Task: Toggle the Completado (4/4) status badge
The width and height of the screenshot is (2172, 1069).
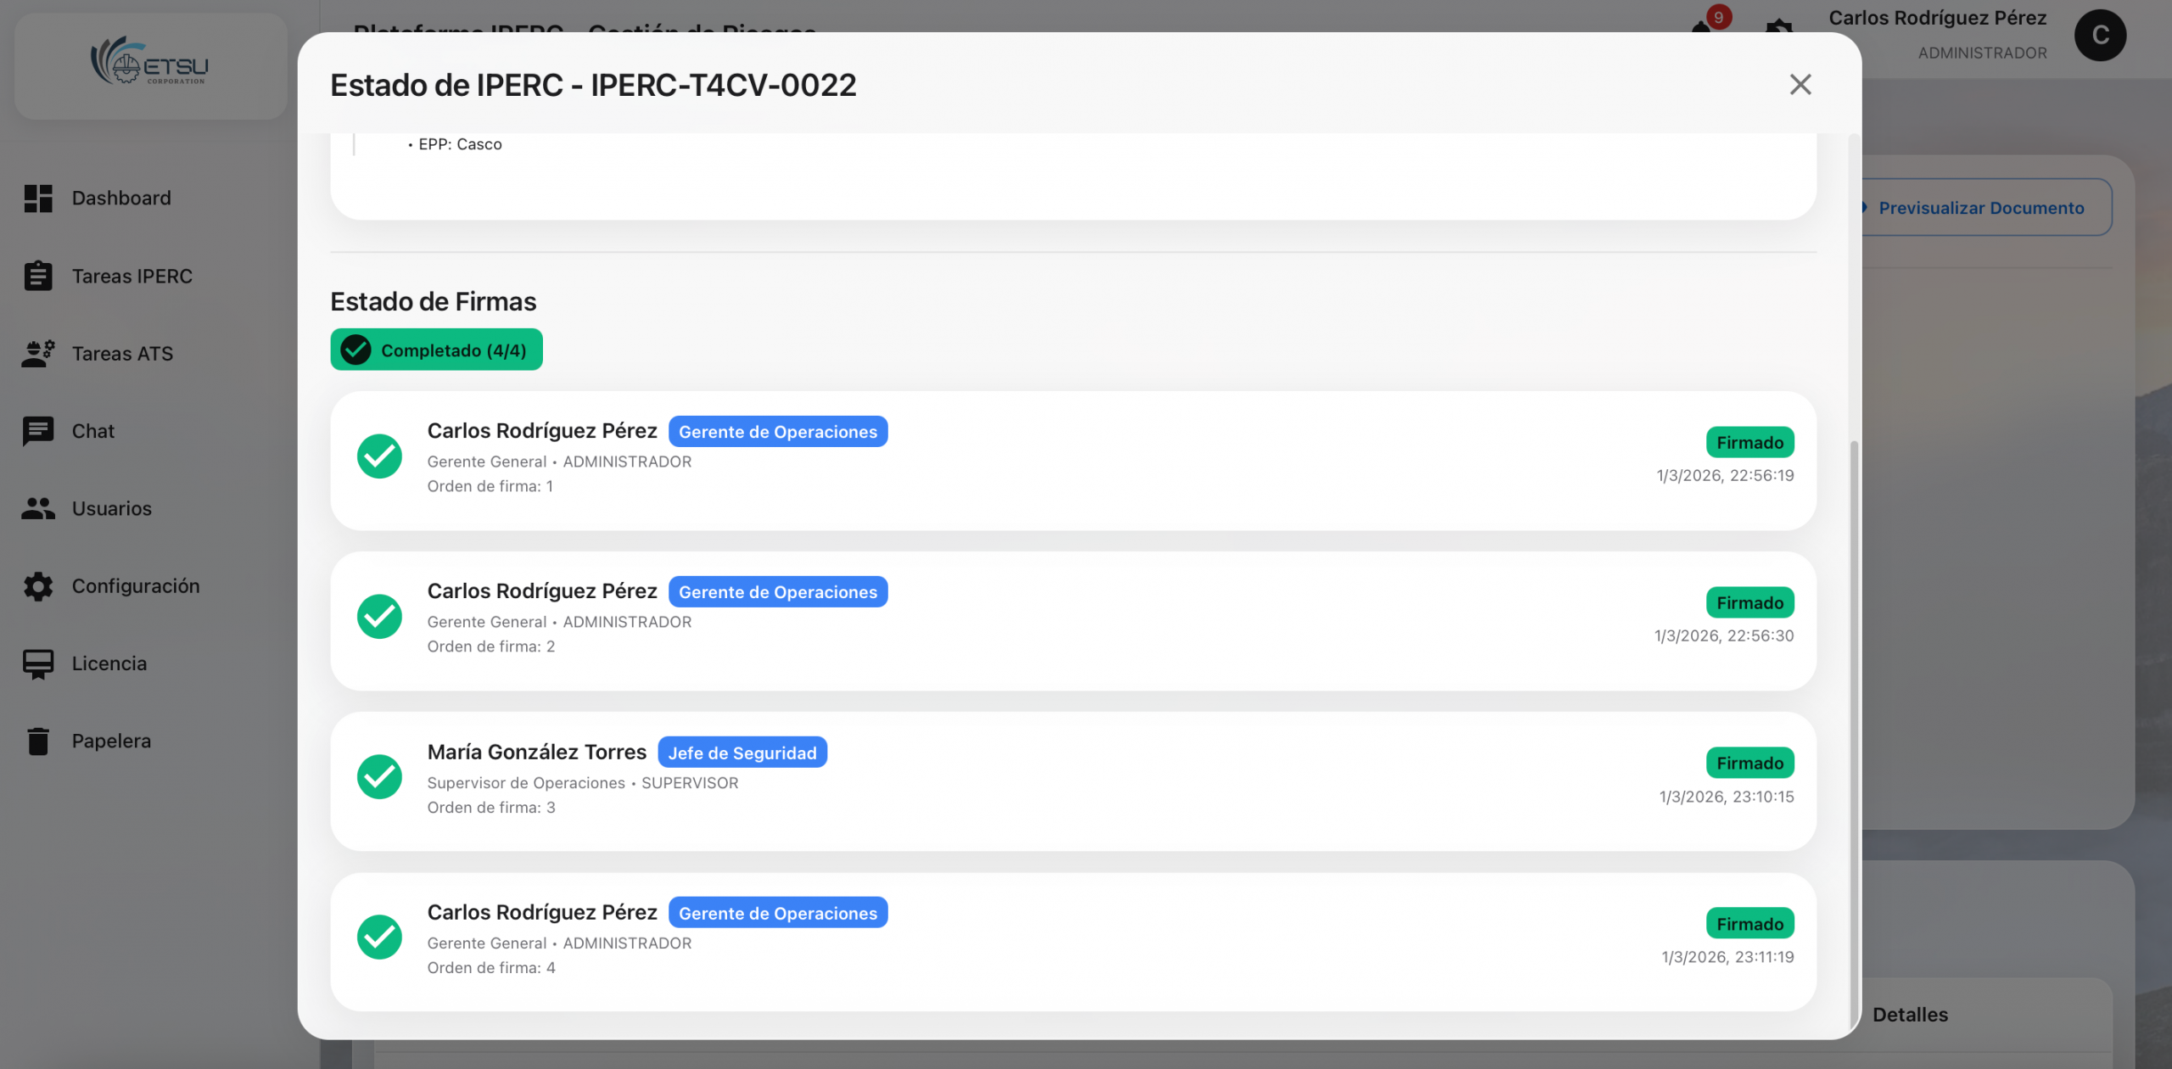Action: tap(435, 349)
